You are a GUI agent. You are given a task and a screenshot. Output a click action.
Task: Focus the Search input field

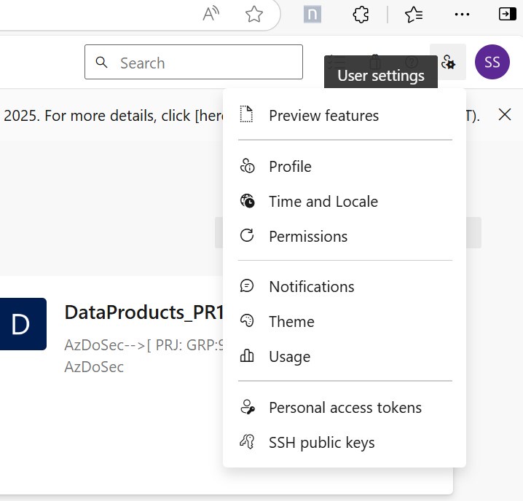click(194, 62)
